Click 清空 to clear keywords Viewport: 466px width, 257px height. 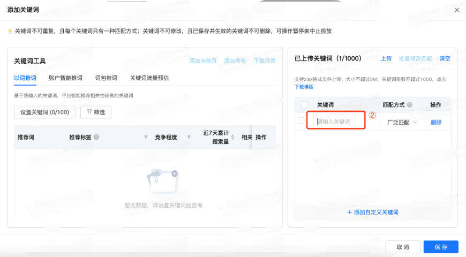click(445, 58)
